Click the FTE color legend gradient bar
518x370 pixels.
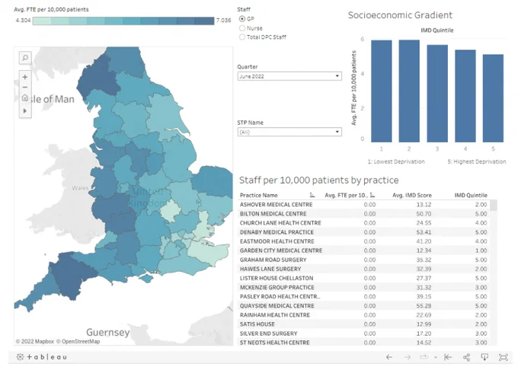[123, 21]
